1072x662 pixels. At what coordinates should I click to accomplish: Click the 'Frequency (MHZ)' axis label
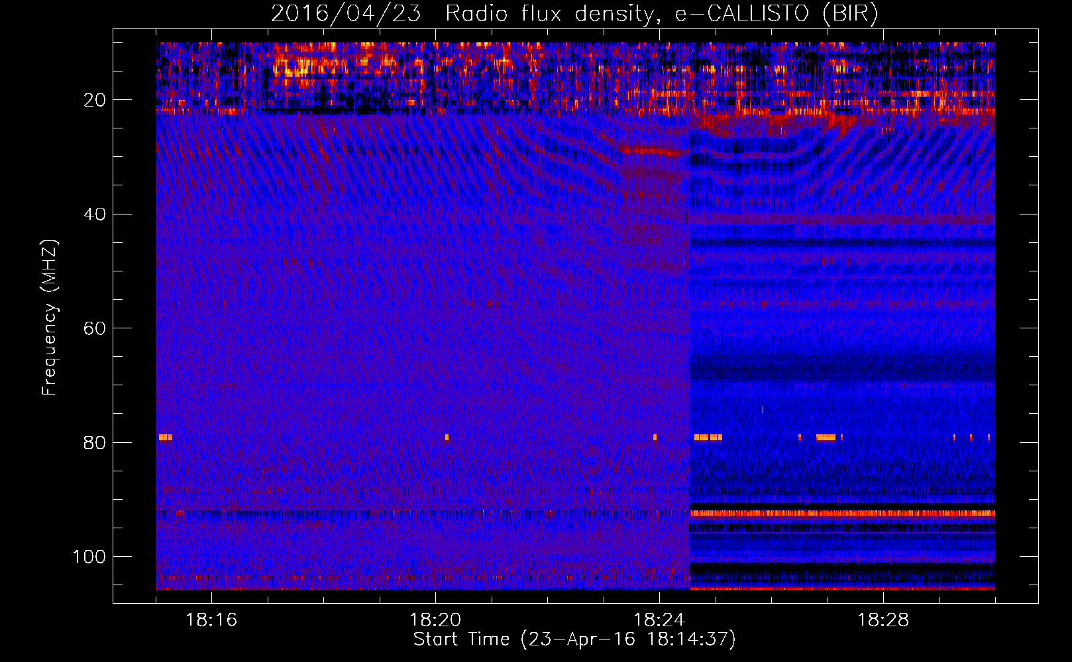point(50,317)
